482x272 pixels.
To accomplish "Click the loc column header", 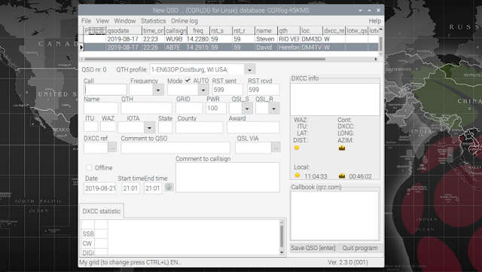I will point(311,30).
